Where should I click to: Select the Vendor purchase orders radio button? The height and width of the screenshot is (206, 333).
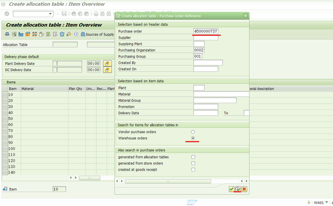tap(193, 132)
